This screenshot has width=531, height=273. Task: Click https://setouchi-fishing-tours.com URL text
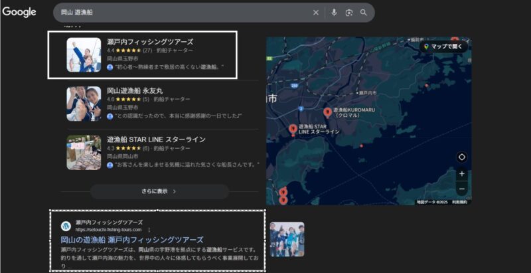point(109,230)
